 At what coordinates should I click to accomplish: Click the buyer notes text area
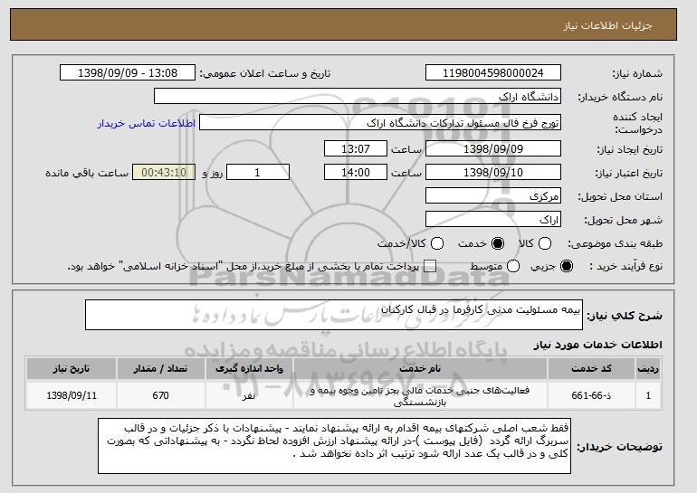tap(334, 445)
